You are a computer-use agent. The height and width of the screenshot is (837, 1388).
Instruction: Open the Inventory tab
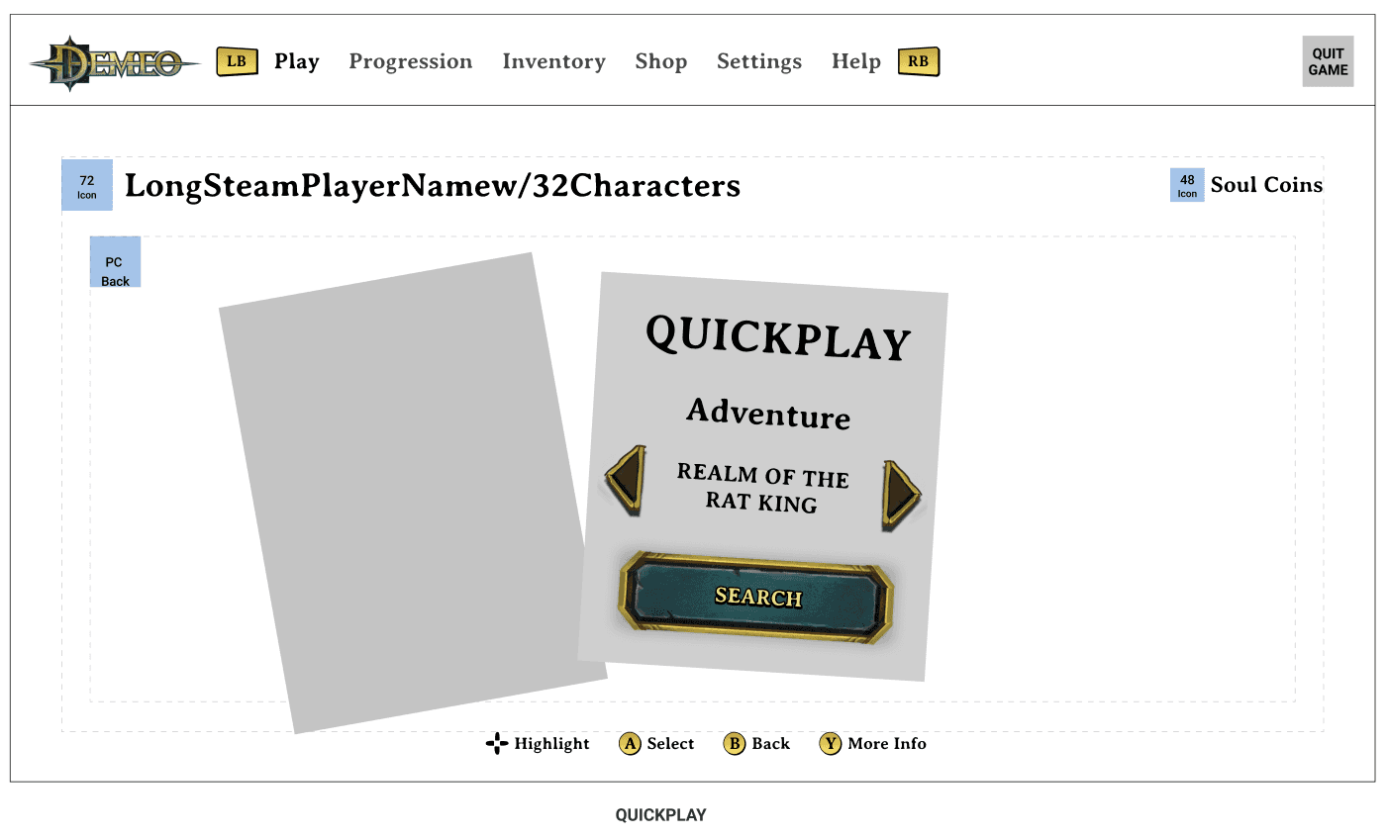(554, 61)
